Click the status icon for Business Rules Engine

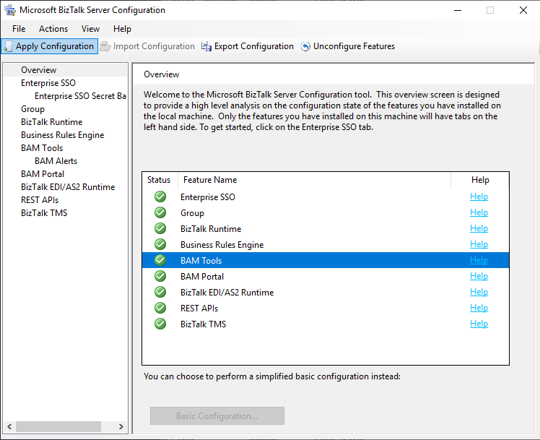pos(160,245)
